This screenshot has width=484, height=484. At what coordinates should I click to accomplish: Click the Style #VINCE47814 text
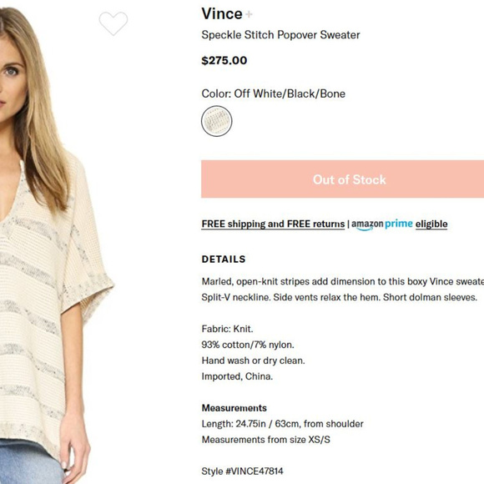click(x=242, y=471)
